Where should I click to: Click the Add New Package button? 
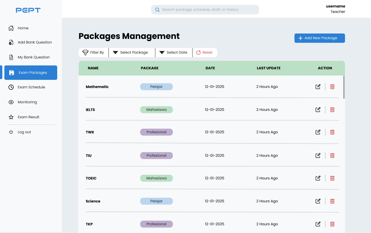point(320,38)
